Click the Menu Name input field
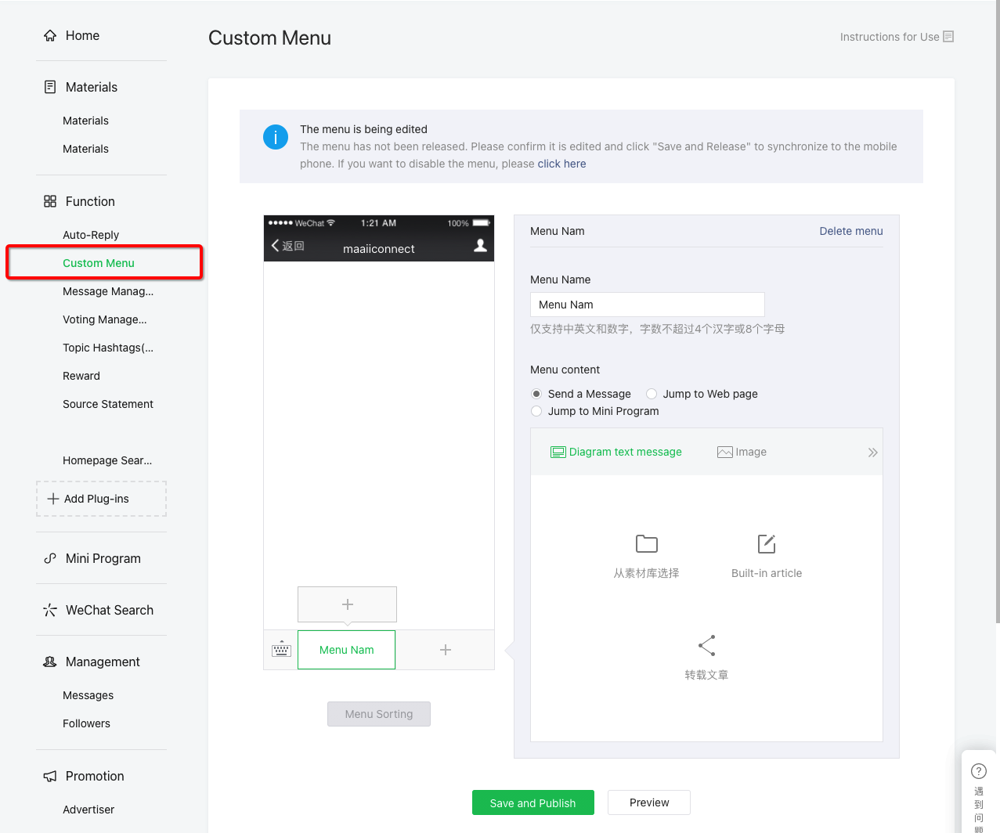The height and width of the screenshot is (833, 1000). [x=648, y=305]
